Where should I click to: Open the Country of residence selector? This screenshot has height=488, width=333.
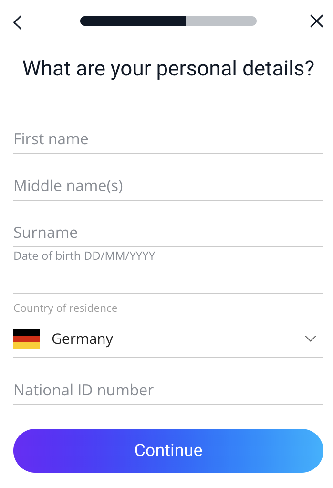tap(168, 339)
